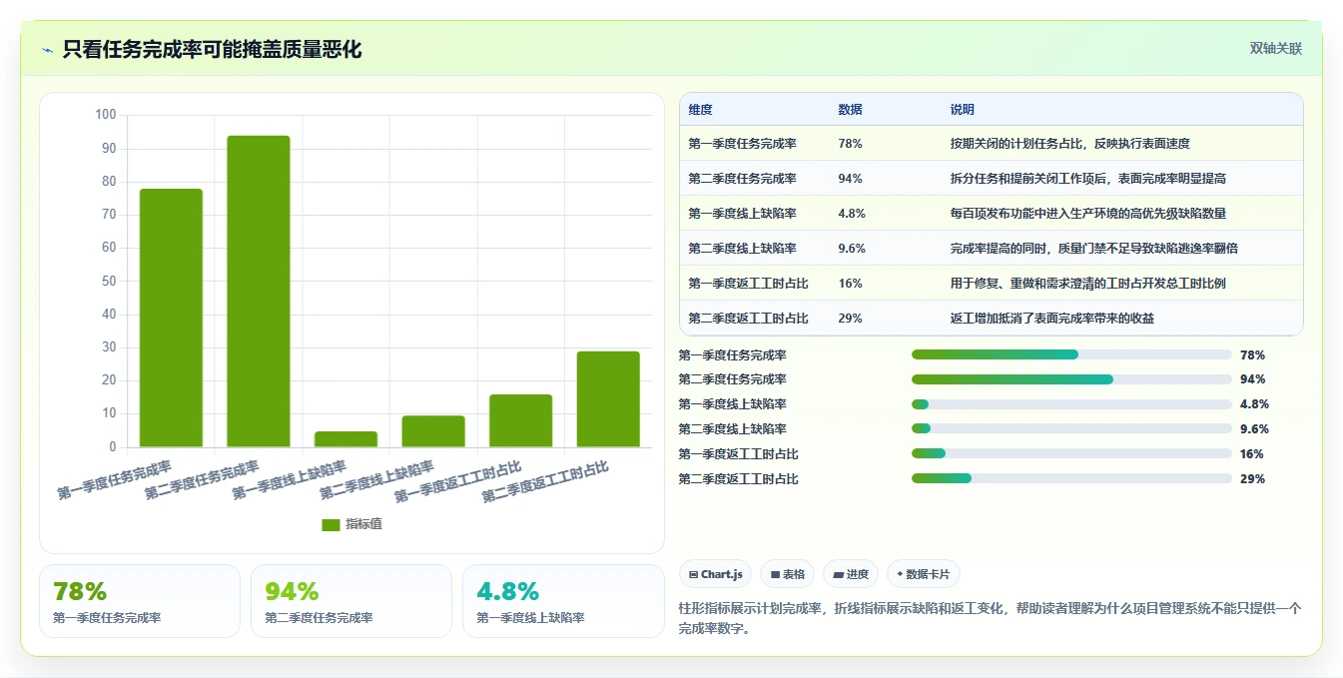Click the title 只看任务完成率可能掩盖质量恶化
Image resolution: width=1343 pixels, height=678 pixels.
[x=212, y=49]
